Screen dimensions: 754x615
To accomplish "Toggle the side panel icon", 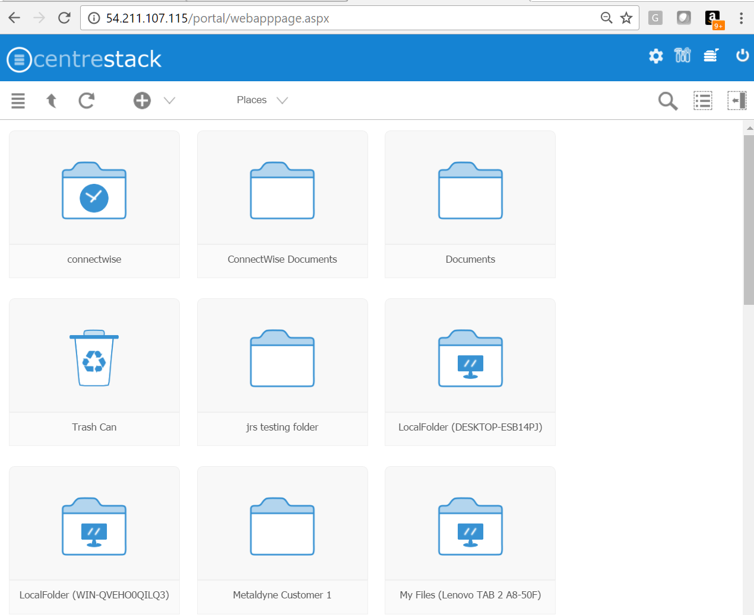I will [737, 101].
